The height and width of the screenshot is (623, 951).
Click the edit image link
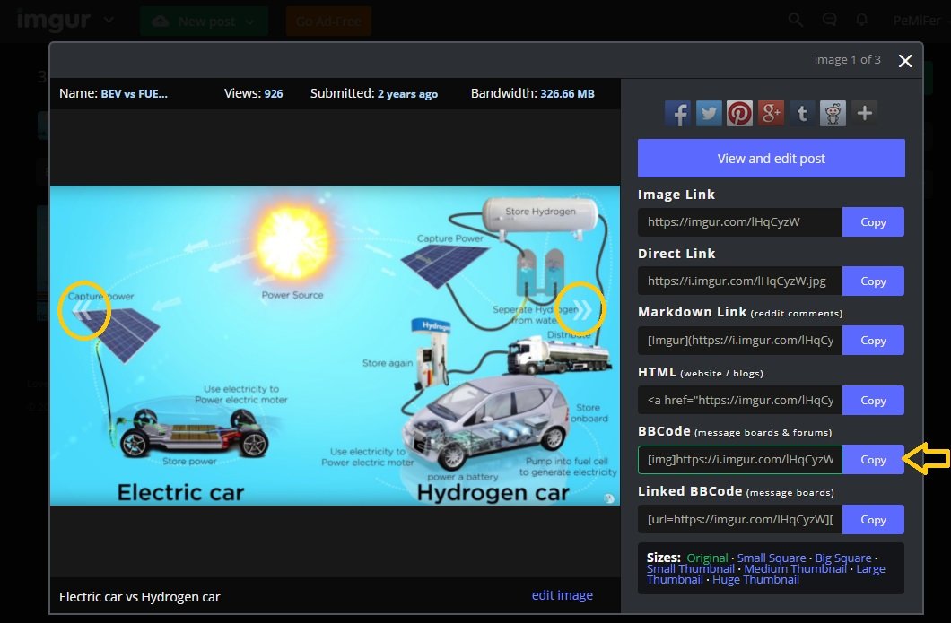[562, 595]
